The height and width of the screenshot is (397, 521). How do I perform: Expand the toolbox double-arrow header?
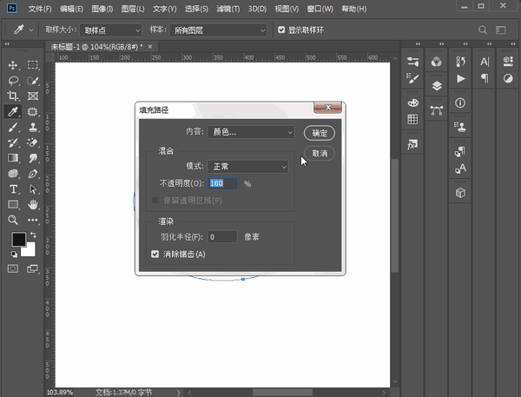pos(7,43)
